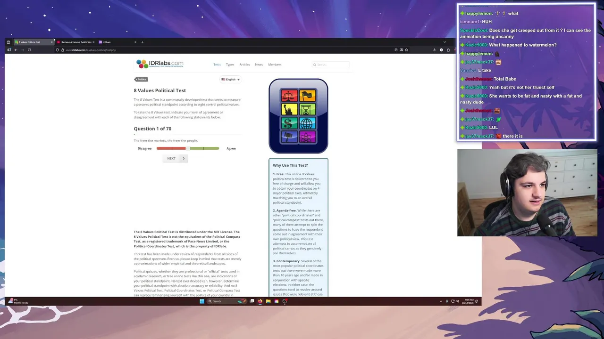Open OBS Studio from the taskbar
The width and height of the screenshot is (604, 339).
pos(285,301)
